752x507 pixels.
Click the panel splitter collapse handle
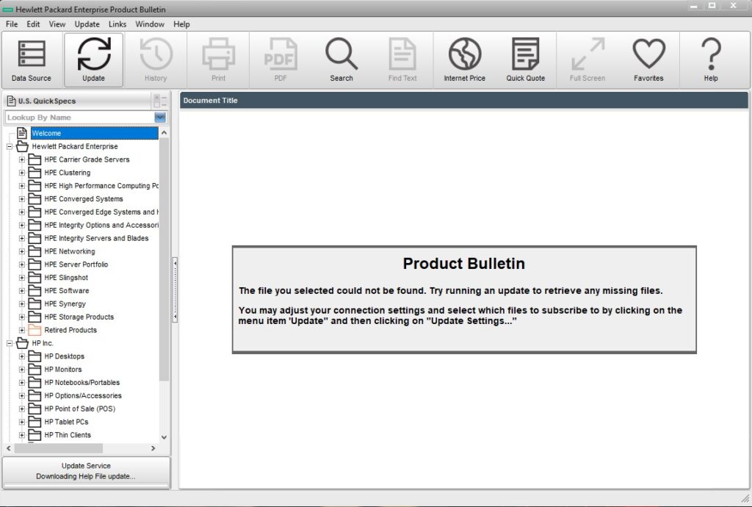click(x=175, y=290)
